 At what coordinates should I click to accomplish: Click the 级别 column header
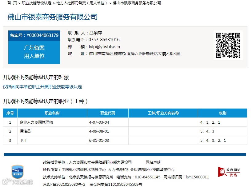click(x=222, y=113)
